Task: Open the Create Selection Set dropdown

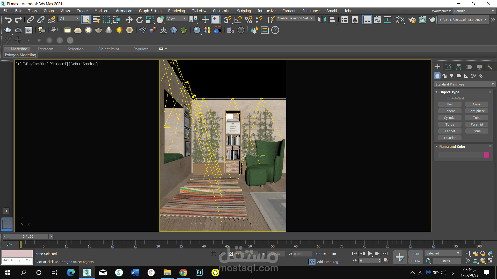Action: (295, 18)
